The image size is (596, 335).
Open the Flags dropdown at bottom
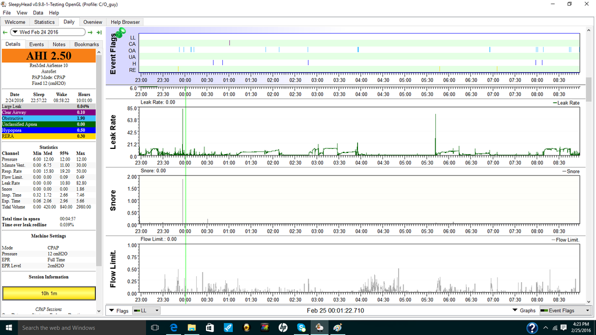(119, 311)
